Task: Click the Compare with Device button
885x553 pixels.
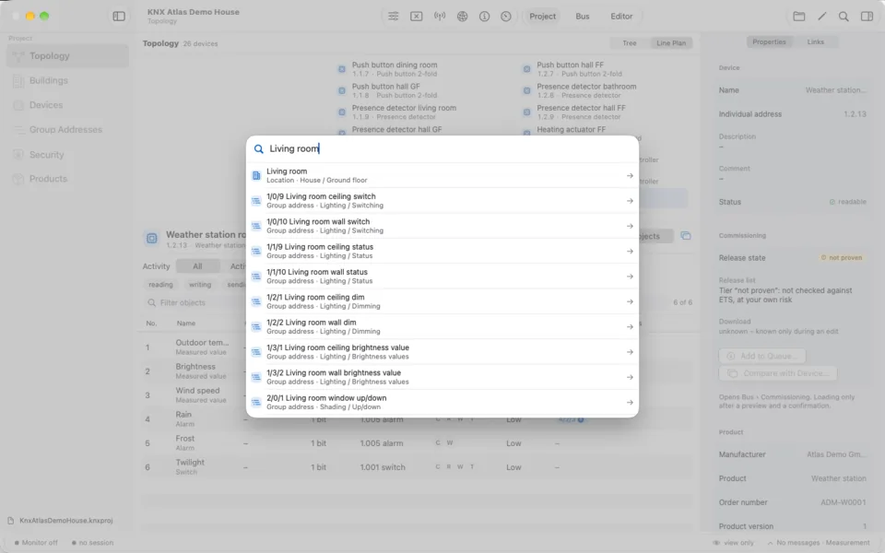Action: pos(778,373)
